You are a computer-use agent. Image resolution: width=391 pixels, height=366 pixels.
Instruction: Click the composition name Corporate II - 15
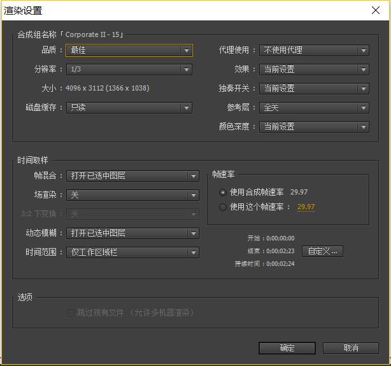[x=92, y=34]
